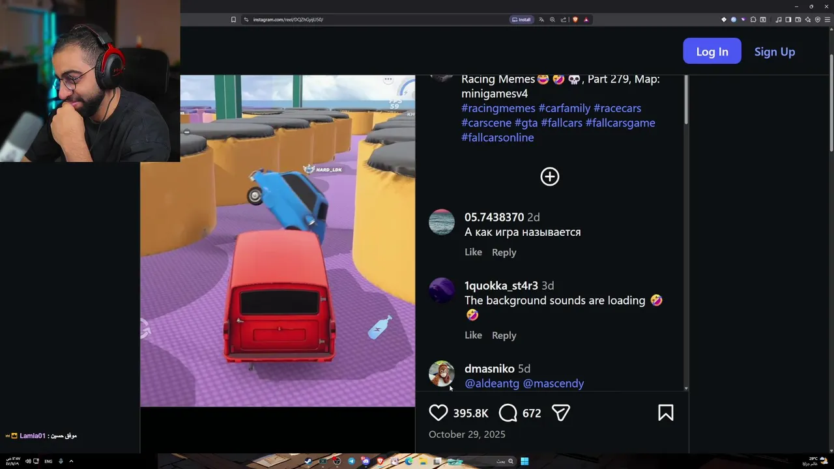Click the October 29, 2025 post date
The width and height of the screenshot is (834, 469).
pyautogui.click(x=467, y=434)
